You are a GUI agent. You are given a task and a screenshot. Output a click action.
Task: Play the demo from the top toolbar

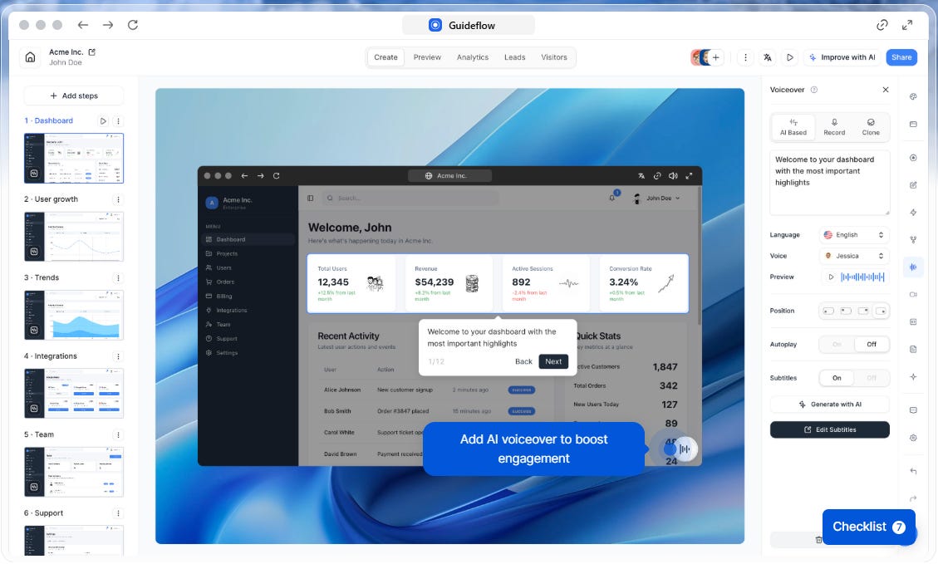(x=789, y=57)
